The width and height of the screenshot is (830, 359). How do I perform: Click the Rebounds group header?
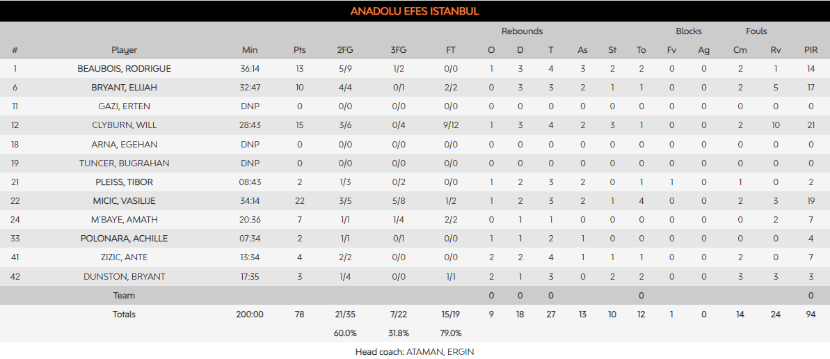tap(522, 31)
